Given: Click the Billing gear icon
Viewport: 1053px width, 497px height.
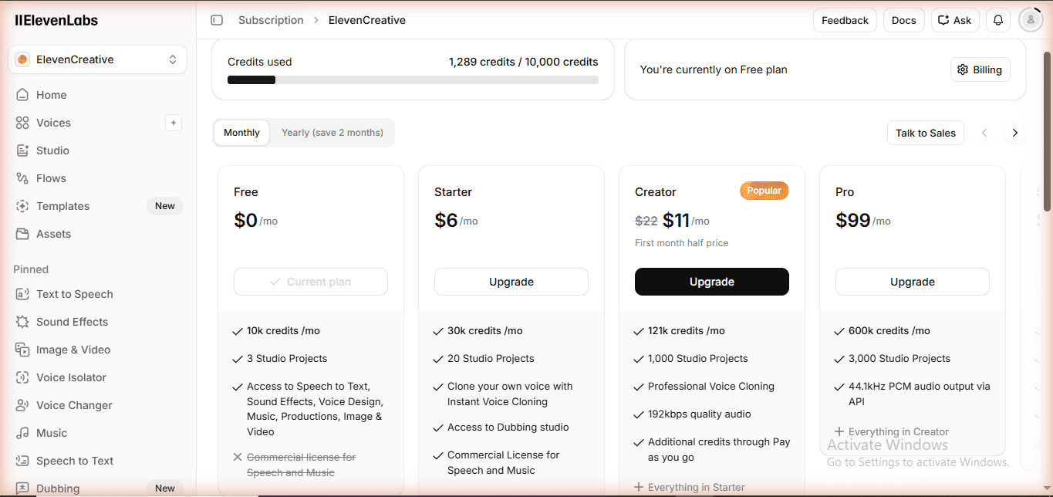Looking at the screenshot, I should [x=963, y=69].
